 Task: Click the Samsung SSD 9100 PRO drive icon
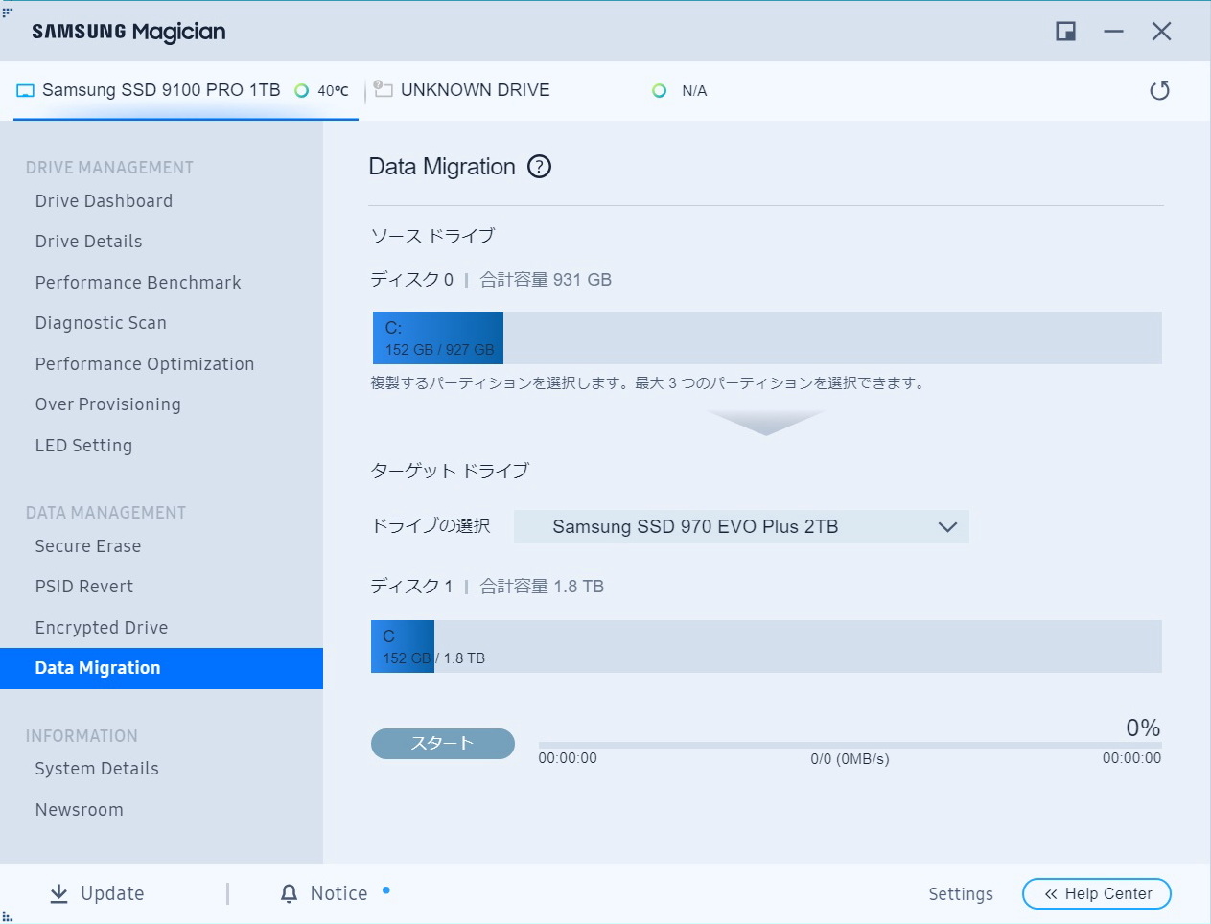[26, 91]
